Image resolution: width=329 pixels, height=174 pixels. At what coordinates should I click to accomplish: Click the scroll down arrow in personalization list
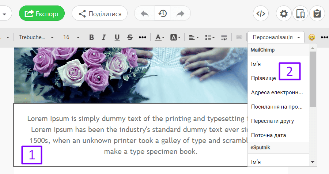click(x=313, y=162)
